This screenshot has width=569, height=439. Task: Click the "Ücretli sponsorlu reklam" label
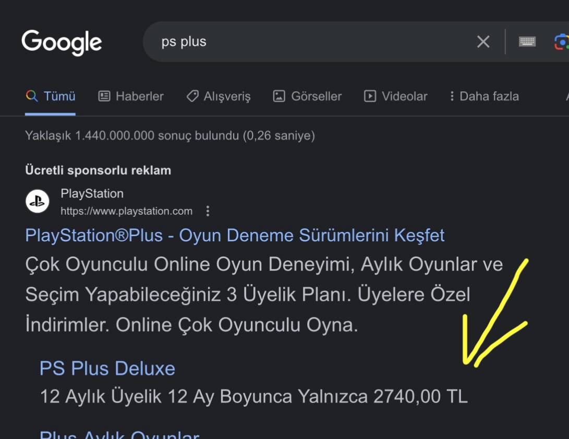point(98,170)
